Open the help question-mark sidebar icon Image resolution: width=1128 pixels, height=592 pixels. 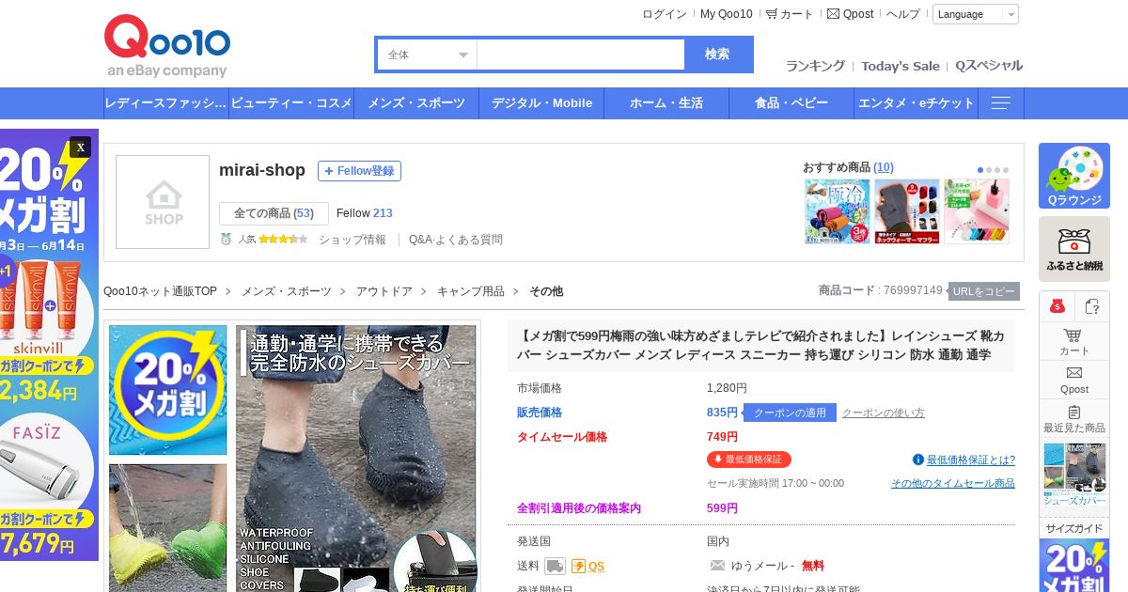(1091, 306)
